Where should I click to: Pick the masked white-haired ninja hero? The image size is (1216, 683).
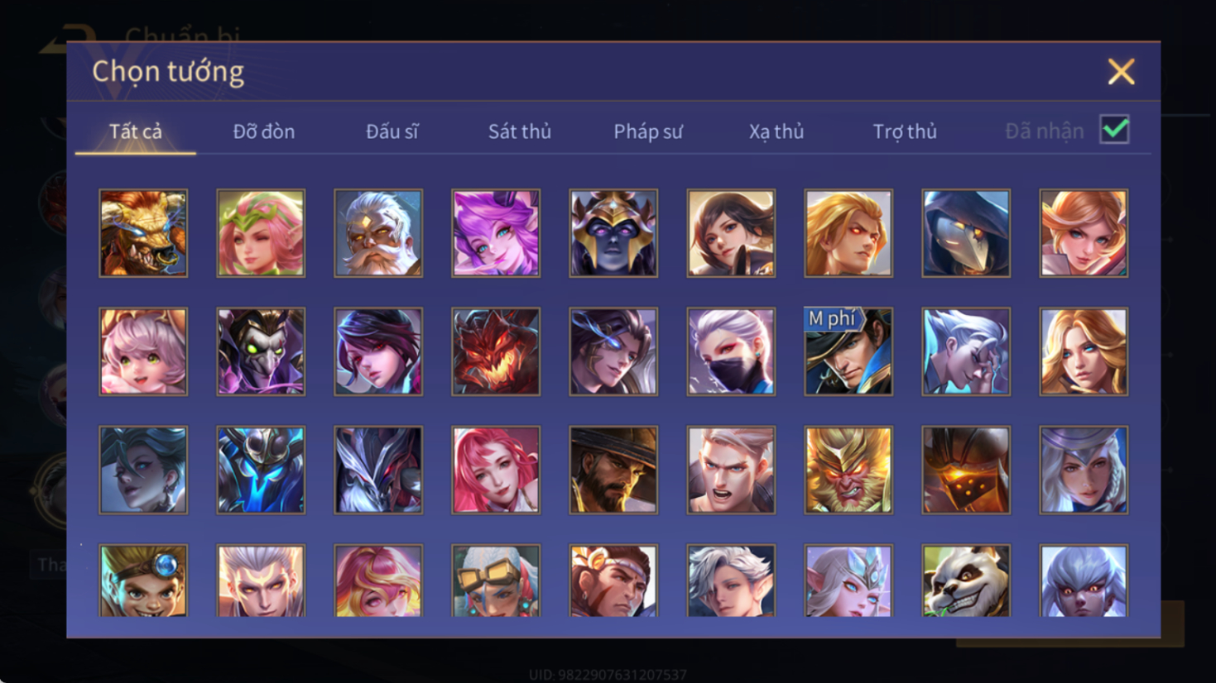click(731, 351)
